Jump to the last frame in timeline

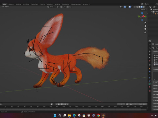67,104
